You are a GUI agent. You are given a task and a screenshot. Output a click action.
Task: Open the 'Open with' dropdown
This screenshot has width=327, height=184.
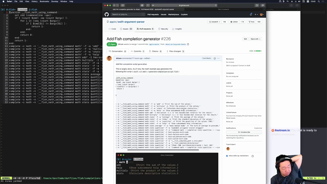255,39
